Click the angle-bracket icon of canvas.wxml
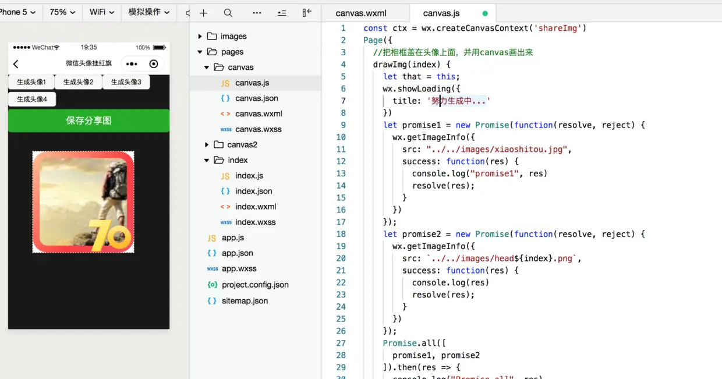 tap(225, 114)
